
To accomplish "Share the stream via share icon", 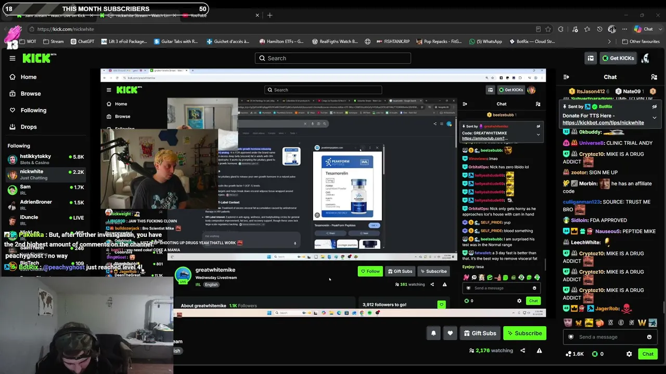I will tap(522, 351).
